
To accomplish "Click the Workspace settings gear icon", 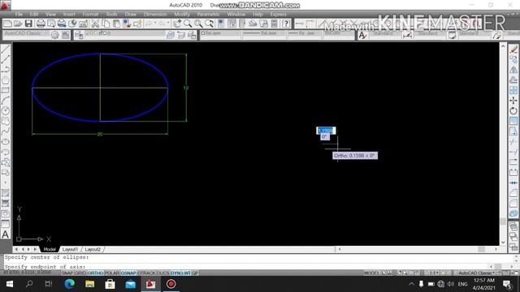I will [55, 35].
